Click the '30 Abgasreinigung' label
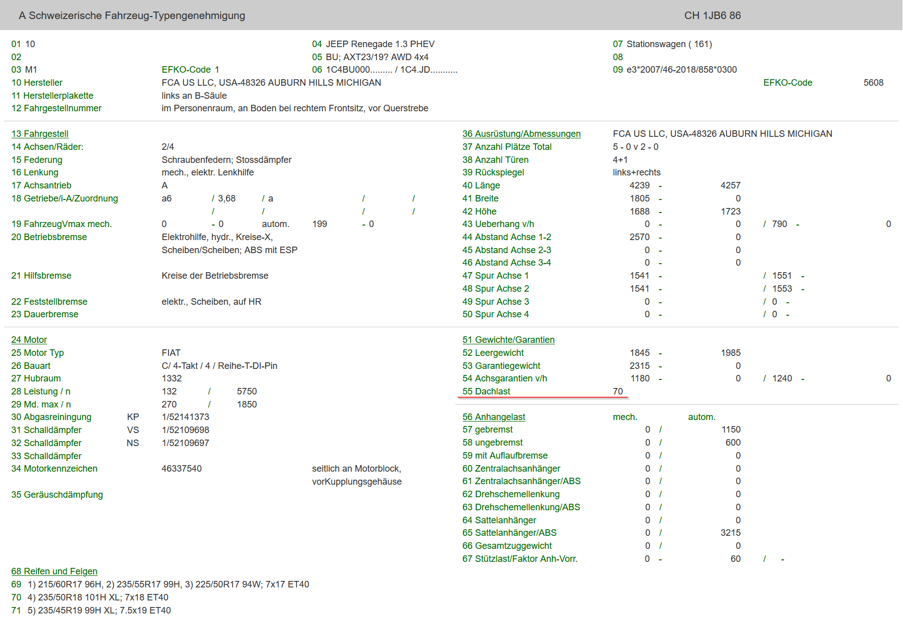This screenshot has height=619, width=903. coord(51,417)
